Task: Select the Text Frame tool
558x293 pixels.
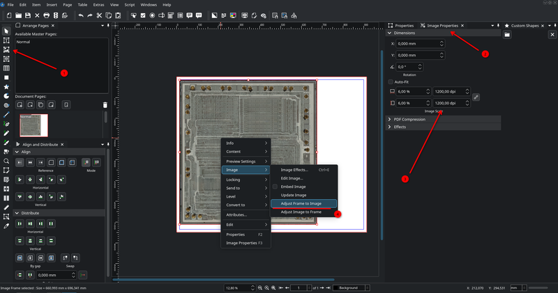Action: point(6,40)
